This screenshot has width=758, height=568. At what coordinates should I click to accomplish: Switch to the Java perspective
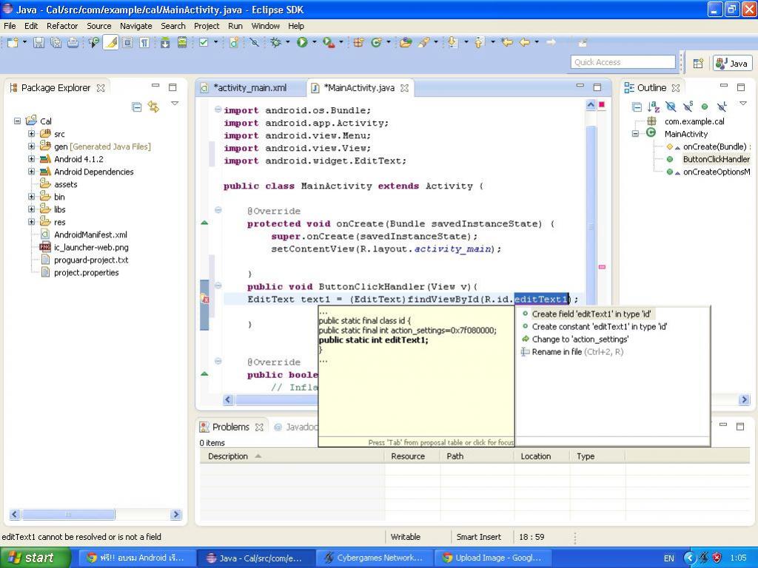coord(732,64)
